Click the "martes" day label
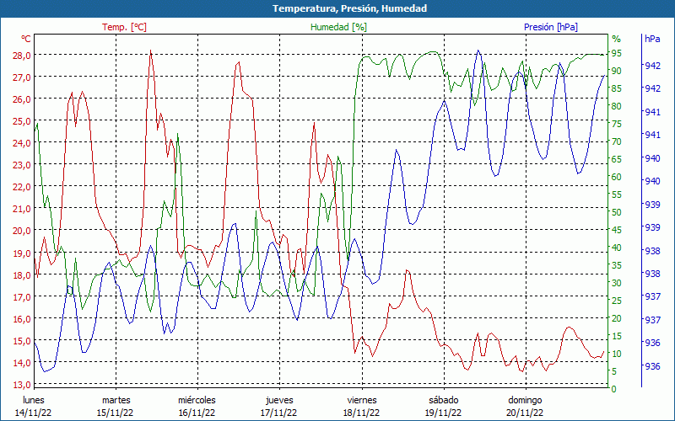 click(116, 400)
